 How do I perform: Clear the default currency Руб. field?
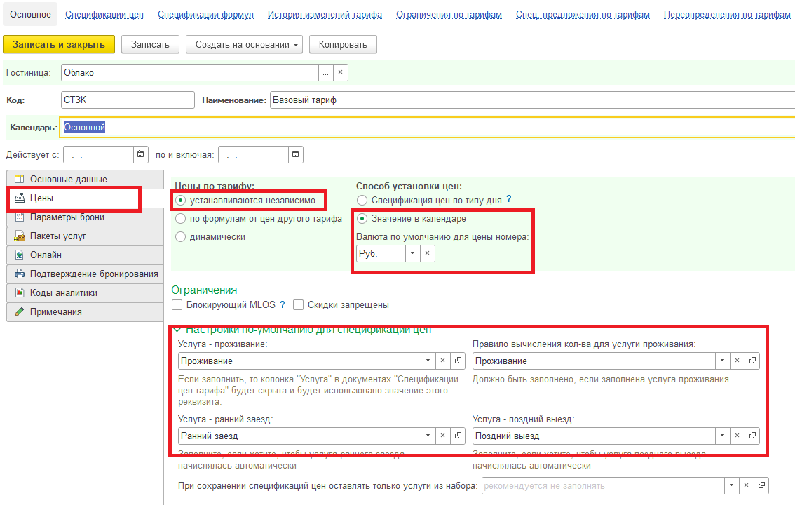tap(428, 253)
